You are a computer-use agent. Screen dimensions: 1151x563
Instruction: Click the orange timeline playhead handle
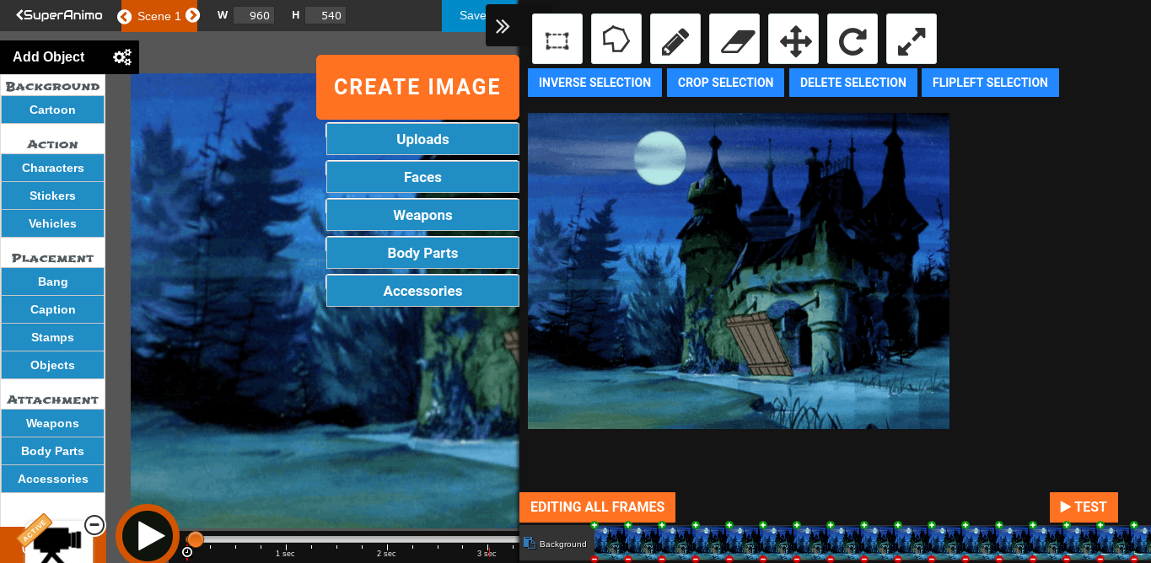tap(195, 539)
